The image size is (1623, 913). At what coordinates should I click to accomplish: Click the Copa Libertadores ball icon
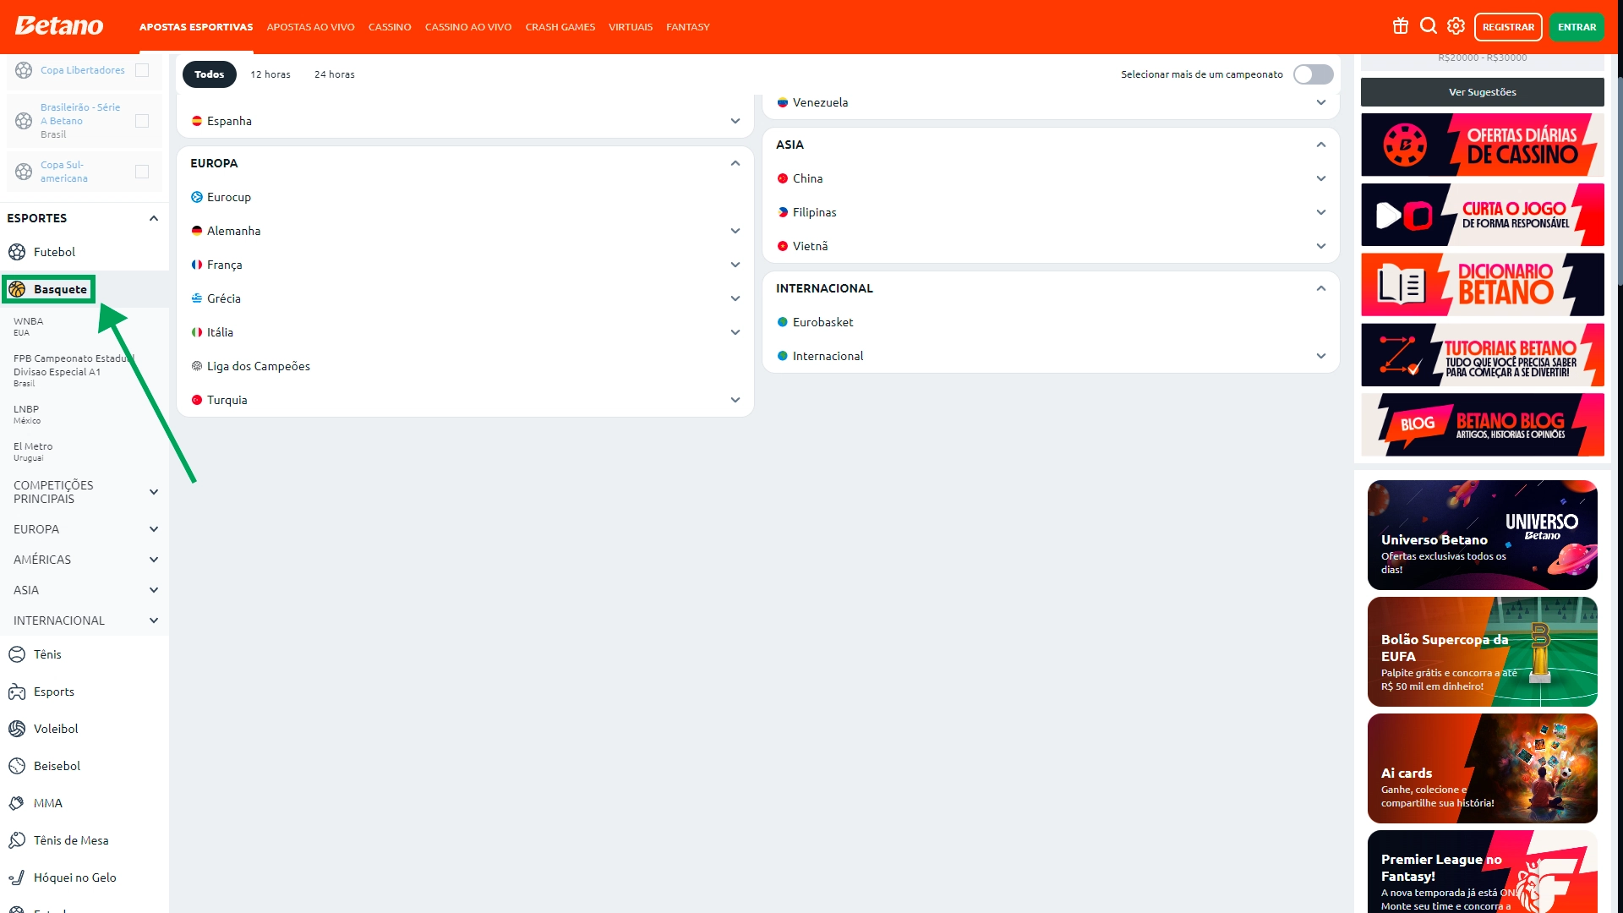coord(24,70)
